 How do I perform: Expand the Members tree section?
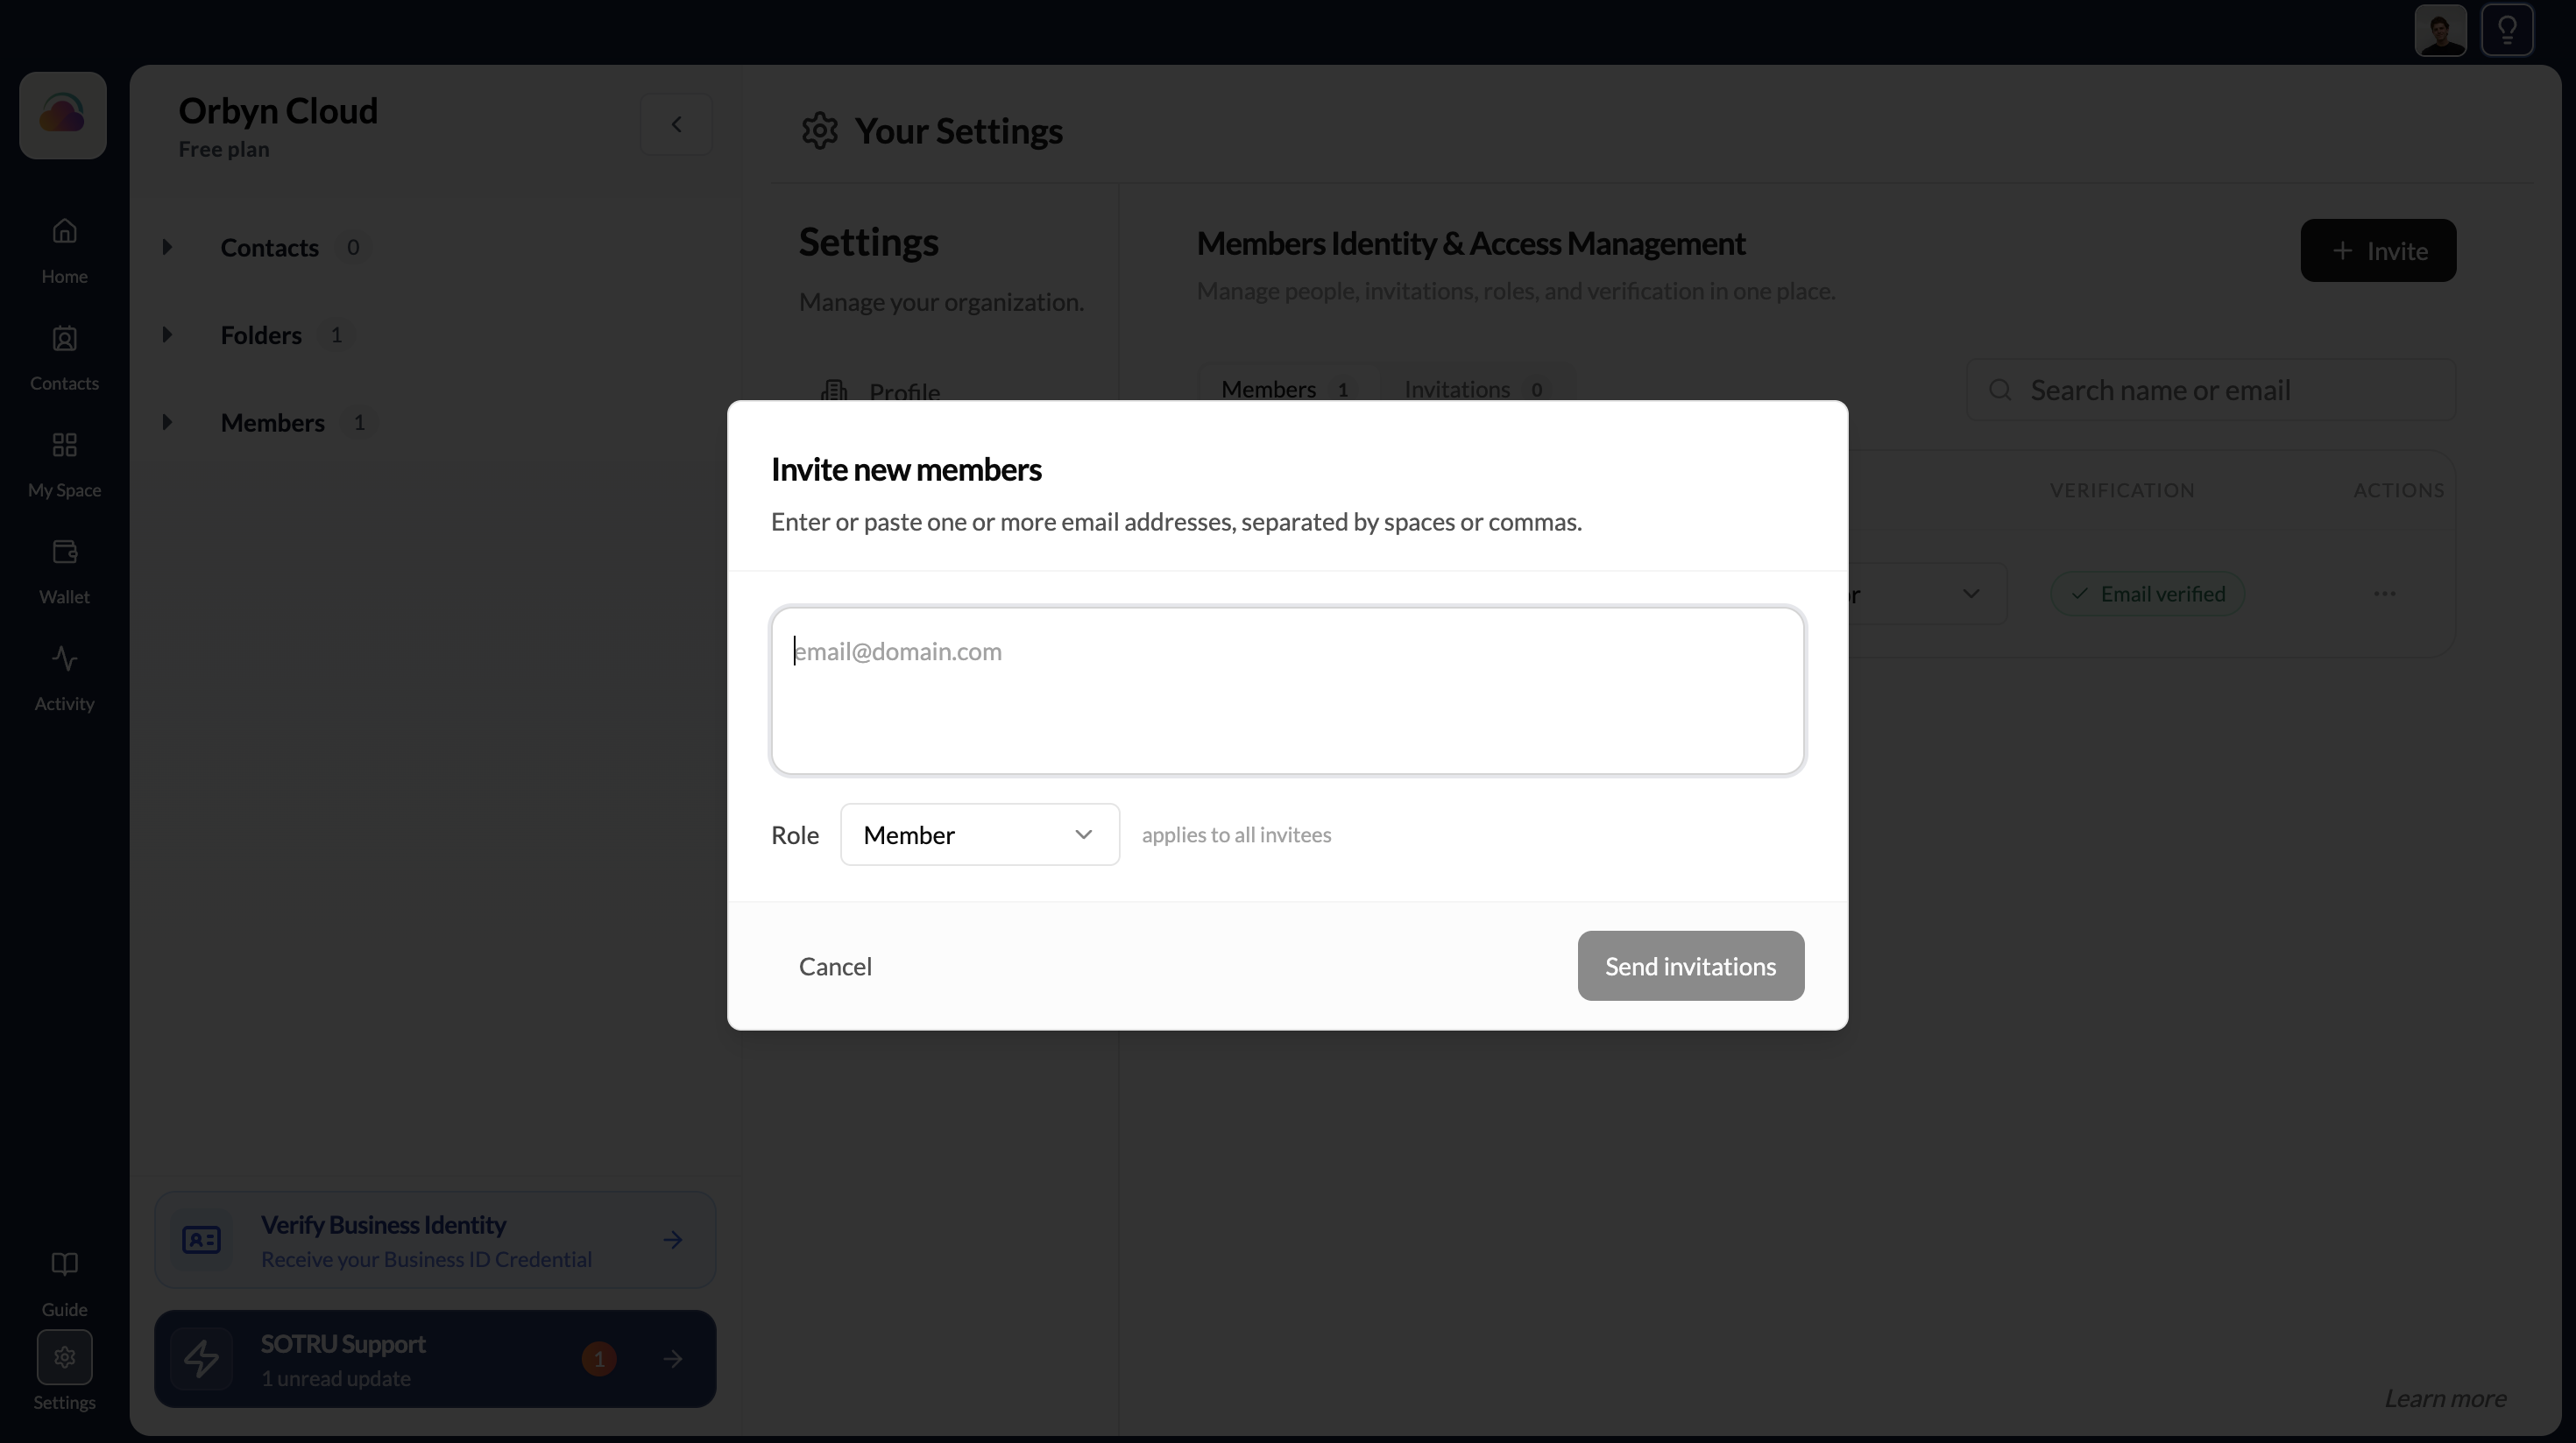coord(167,422)
